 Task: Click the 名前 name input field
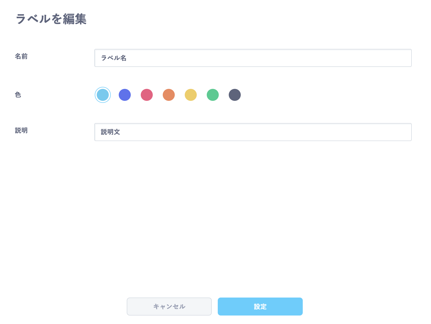coord(252,58)
